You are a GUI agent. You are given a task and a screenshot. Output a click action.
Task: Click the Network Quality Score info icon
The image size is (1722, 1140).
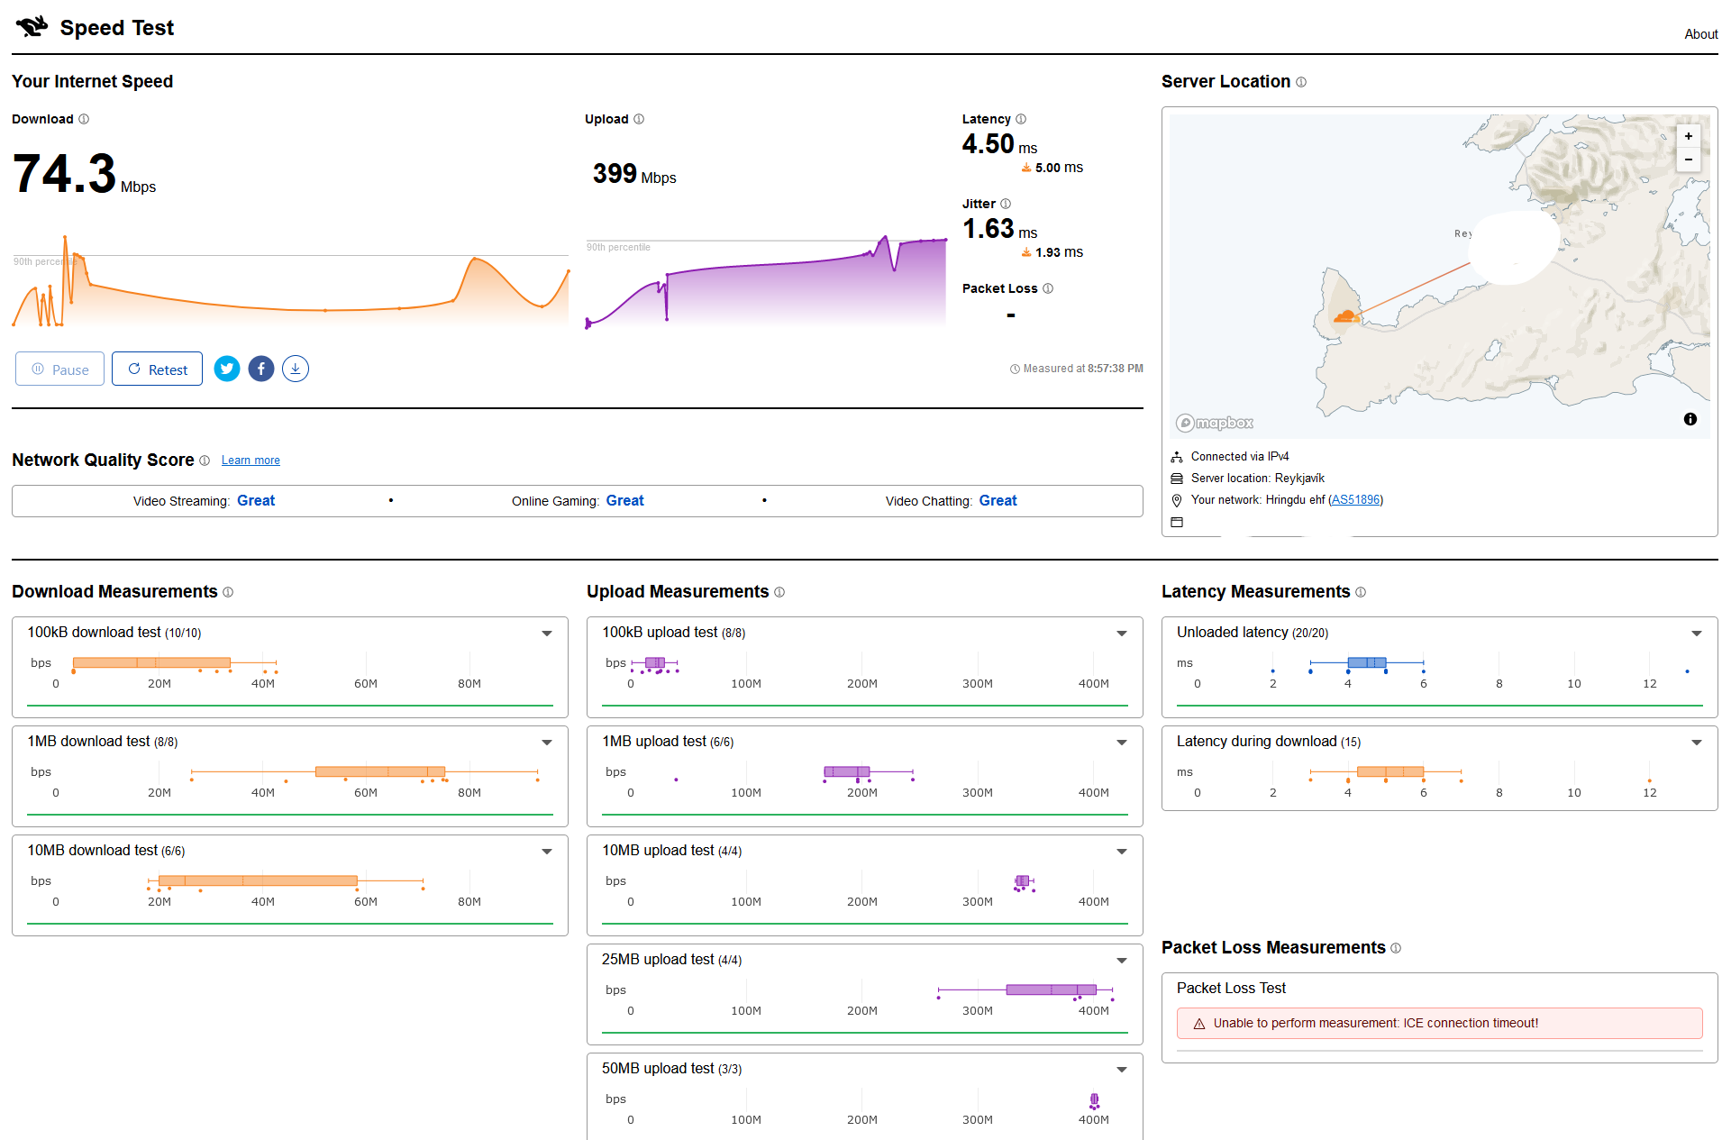(x=205, y=461)
